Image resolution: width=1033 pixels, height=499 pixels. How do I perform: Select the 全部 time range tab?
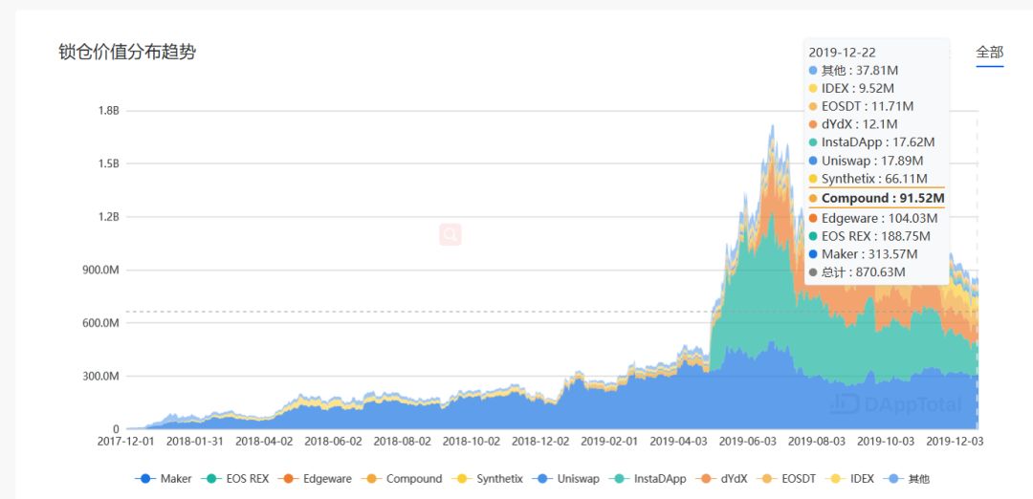tap(990, 52)
